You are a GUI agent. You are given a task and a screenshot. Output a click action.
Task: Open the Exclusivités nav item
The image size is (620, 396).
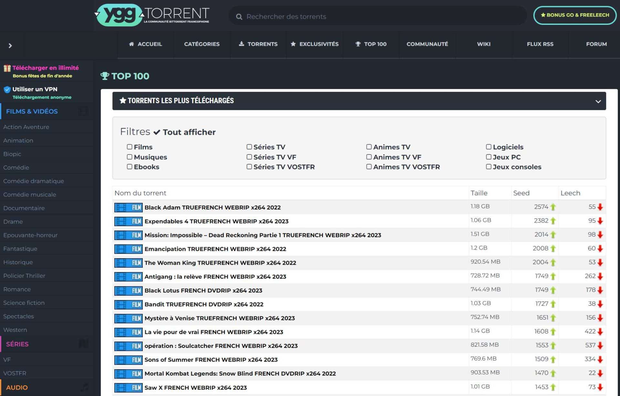(315, 44)
